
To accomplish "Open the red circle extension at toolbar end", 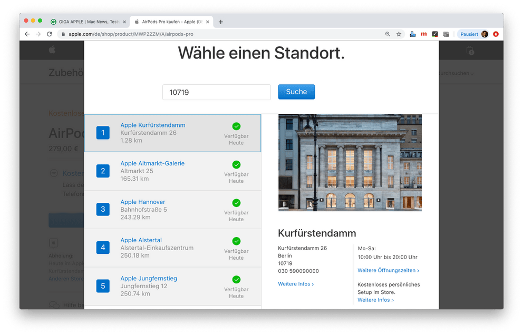I will [x=496, y=34].
